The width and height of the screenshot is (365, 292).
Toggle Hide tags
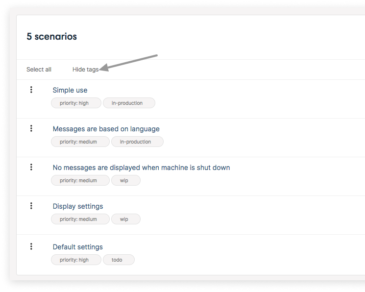(x=85, y=70)
